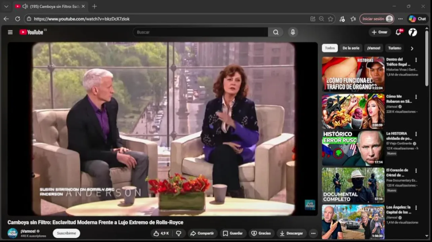Click the video title text Camboya sin Filtro
The image size is (432, 242).
pos(95,222)
